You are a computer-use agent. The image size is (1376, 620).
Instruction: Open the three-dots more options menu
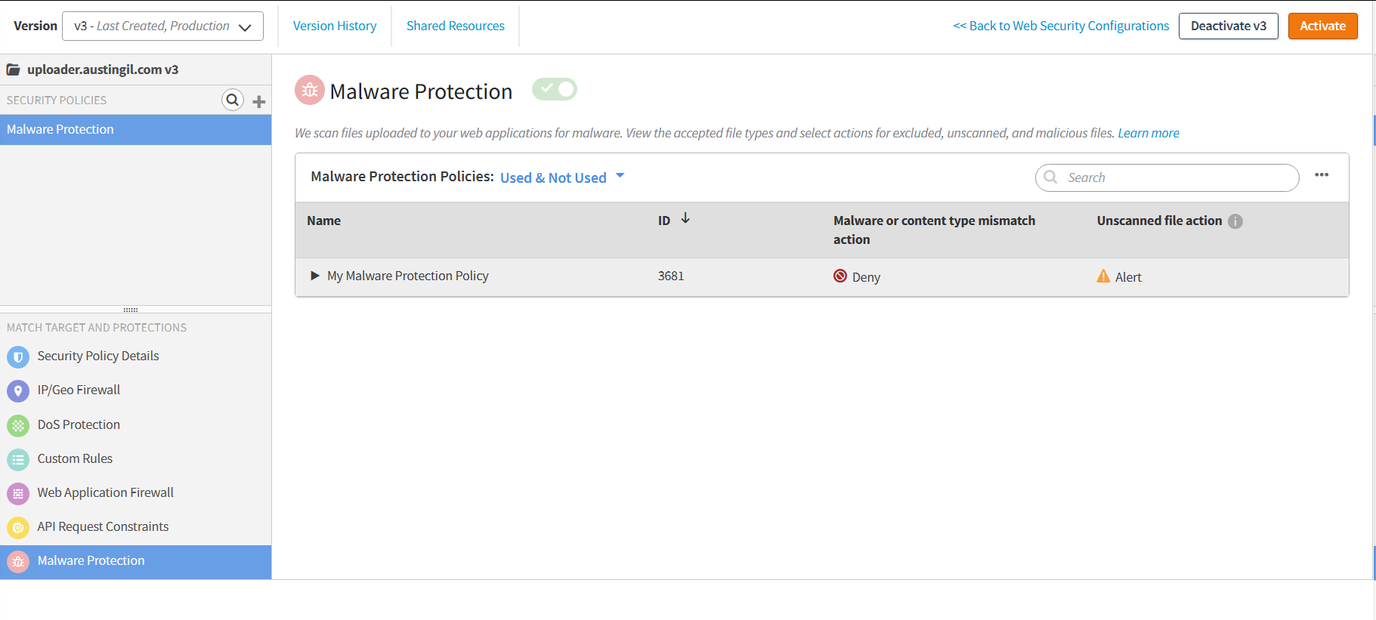tap(1322, 175)
